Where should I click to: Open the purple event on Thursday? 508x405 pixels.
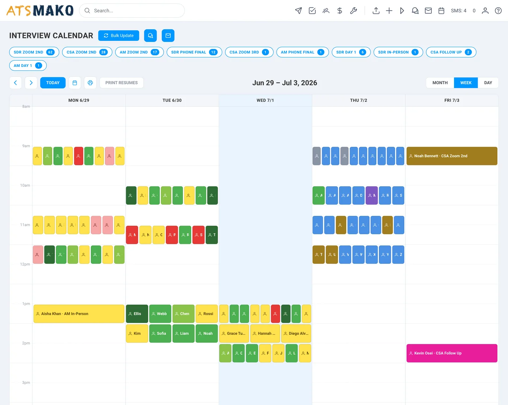point(372,195)
